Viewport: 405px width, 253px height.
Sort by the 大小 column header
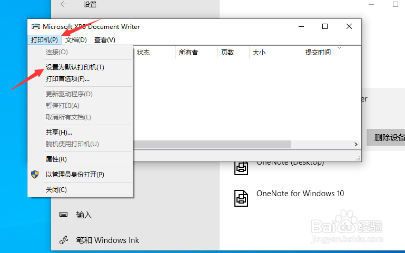click(x=275, y=53)
